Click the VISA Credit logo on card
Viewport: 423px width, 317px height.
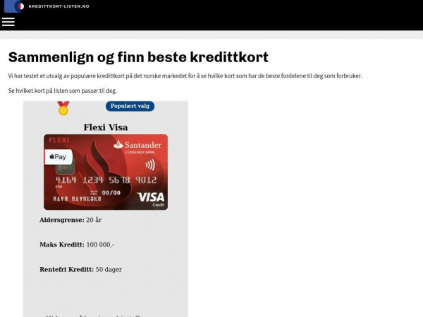(x=151, y=199)
